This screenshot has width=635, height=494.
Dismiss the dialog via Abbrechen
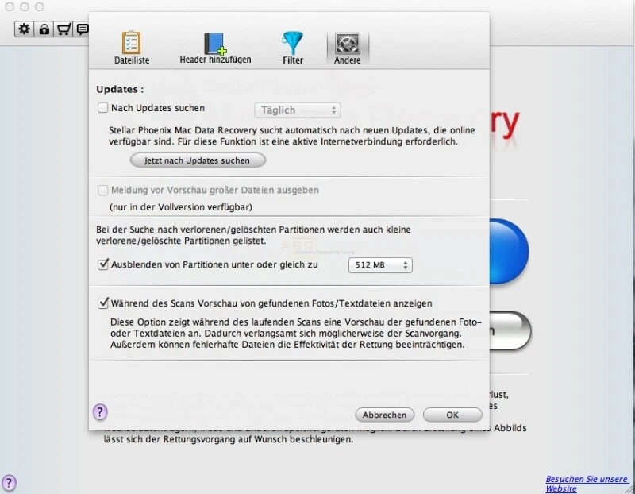(384, 415)
